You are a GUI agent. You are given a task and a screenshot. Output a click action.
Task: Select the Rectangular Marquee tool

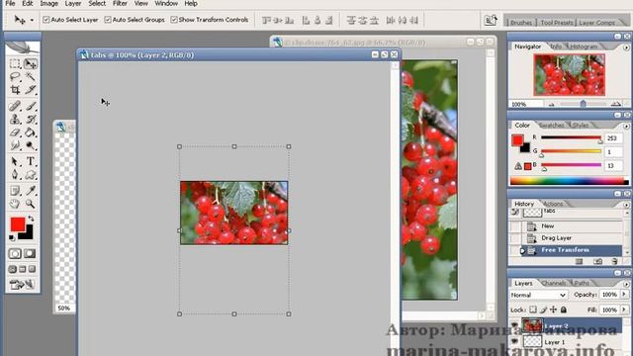pos(15,63)
